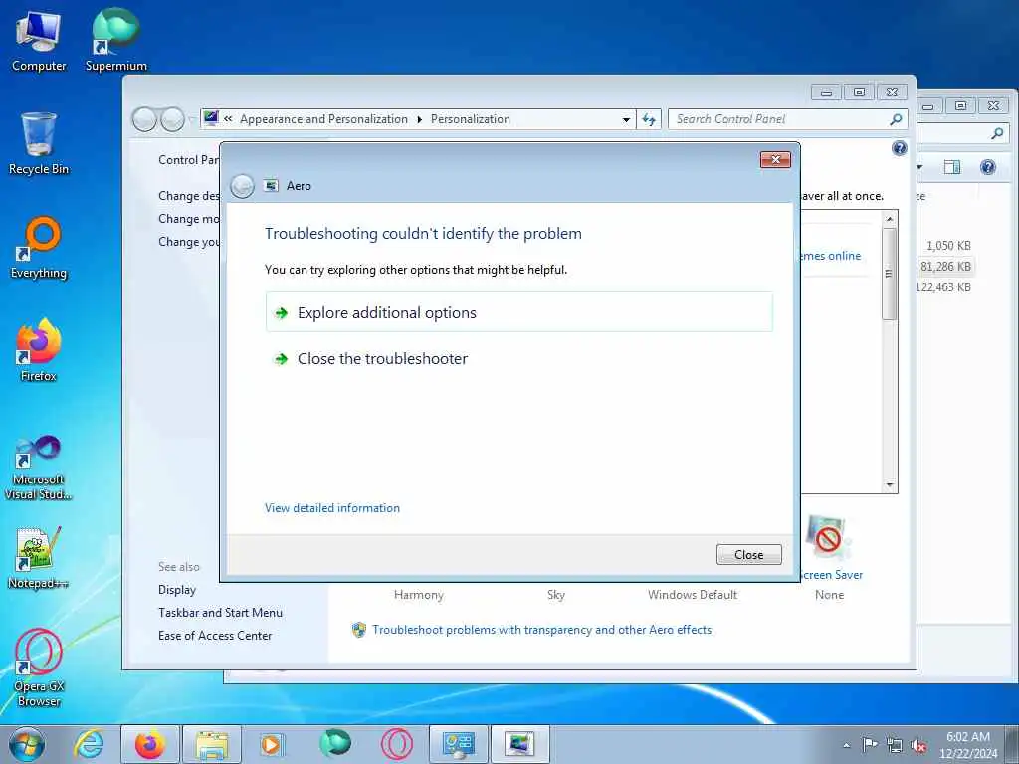Open the muted volume tray icon
This screenshot has height=764, width=1019.
coord(918,746)
